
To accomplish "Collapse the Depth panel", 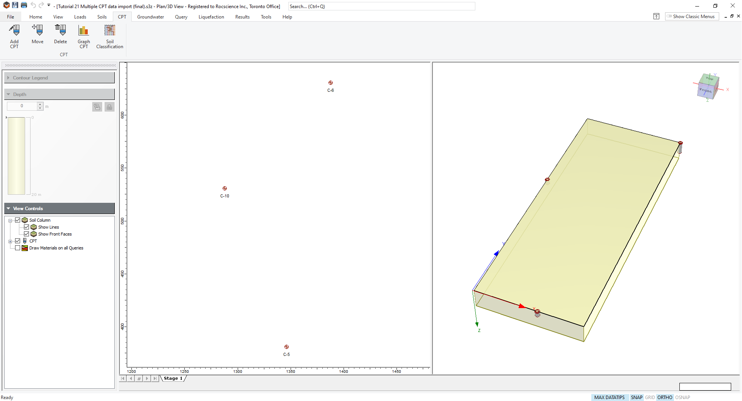I will coord(9,94).
